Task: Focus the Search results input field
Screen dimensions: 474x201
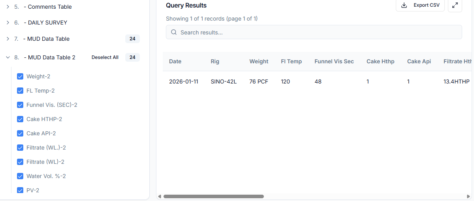Action: click(316, 32)
